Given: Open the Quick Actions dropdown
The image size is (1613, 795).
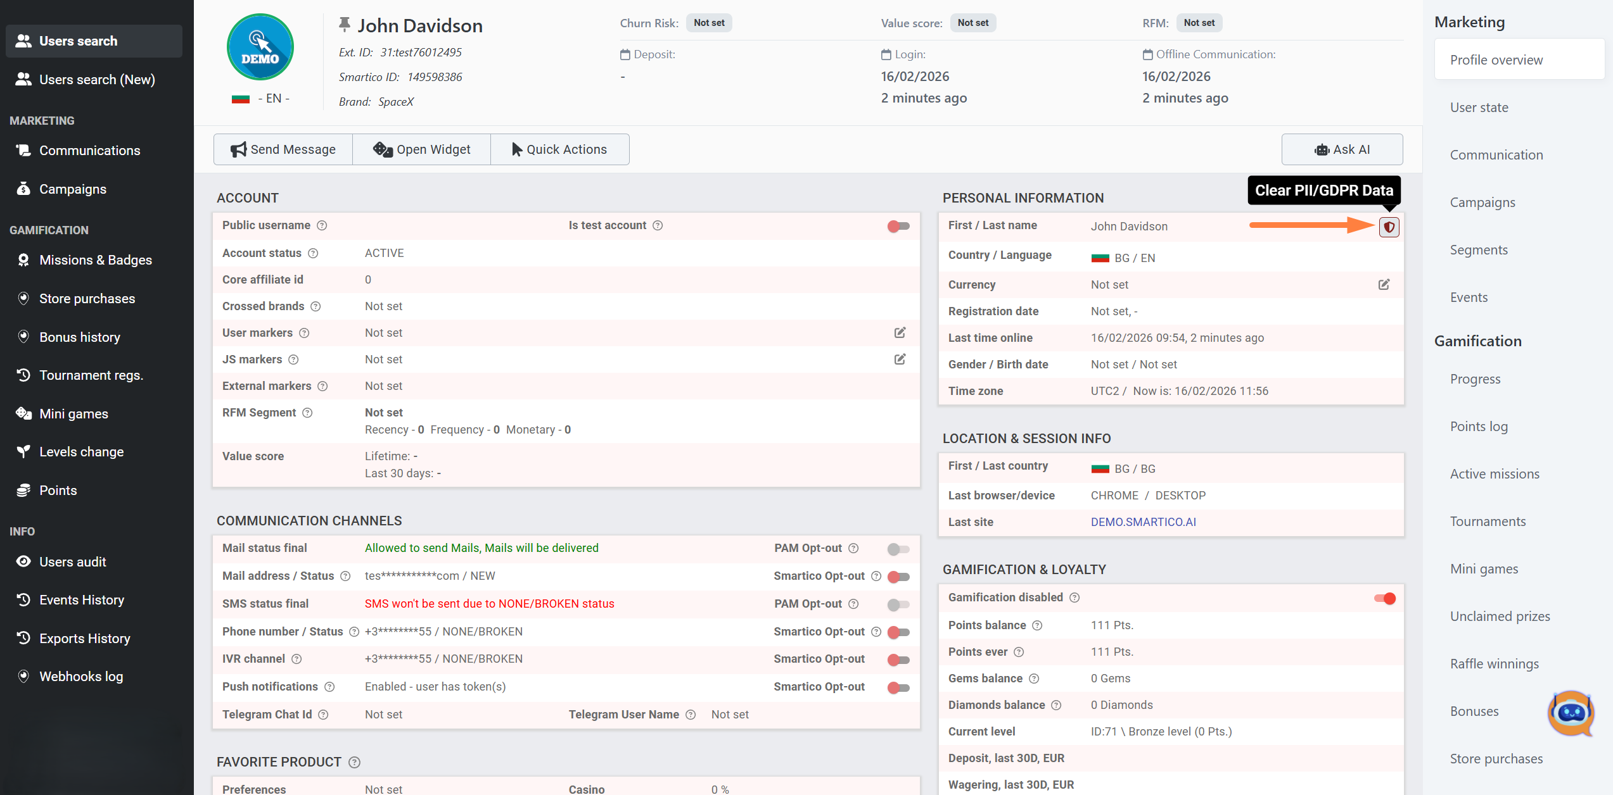Looking at the screenshot, I should [559, 149].
